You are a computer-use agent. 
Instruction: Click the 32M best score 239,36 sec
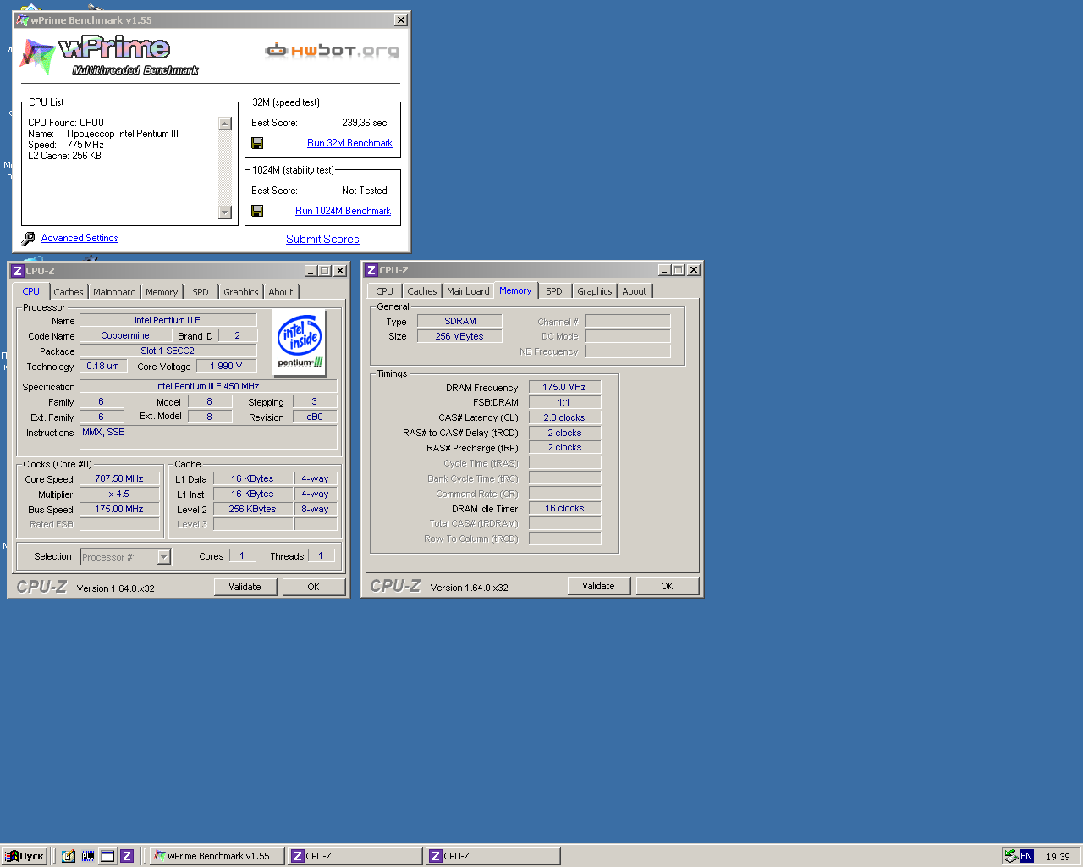(x=364, y=123)
